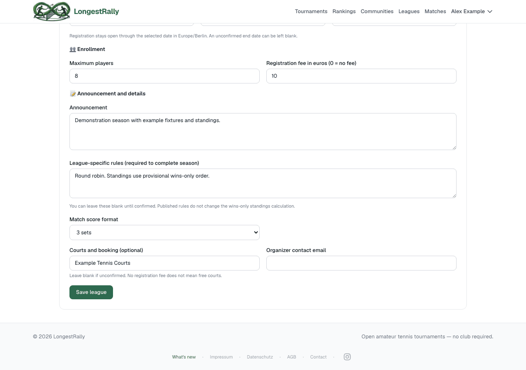Focus the Courts and booking field
Viewport: 526px width, 370px height.
164,263
